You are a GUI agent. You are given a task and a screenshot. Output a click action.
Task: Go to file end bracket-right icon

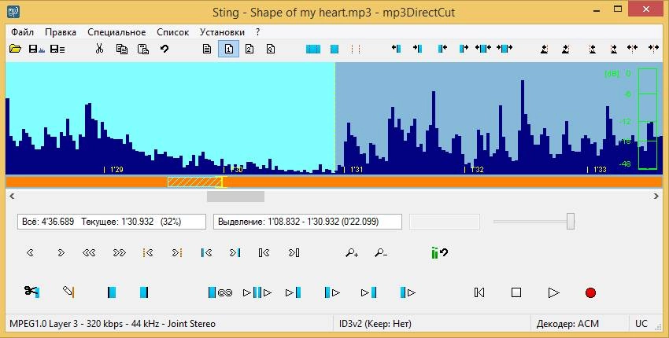tap(294, 253)
